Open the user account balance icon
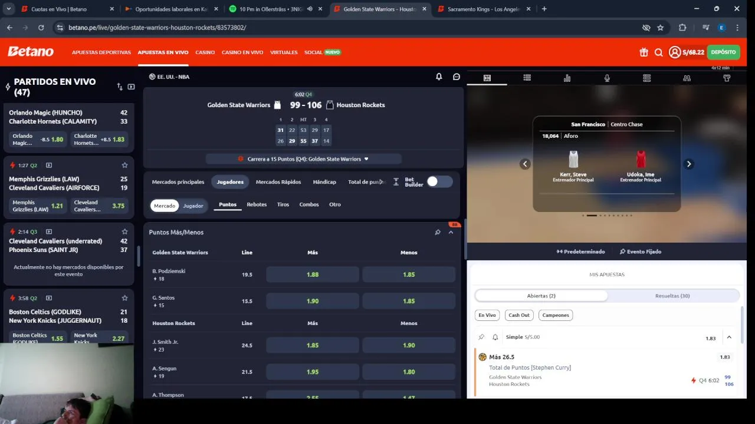The image size is (755, 424). pos(675,52)
